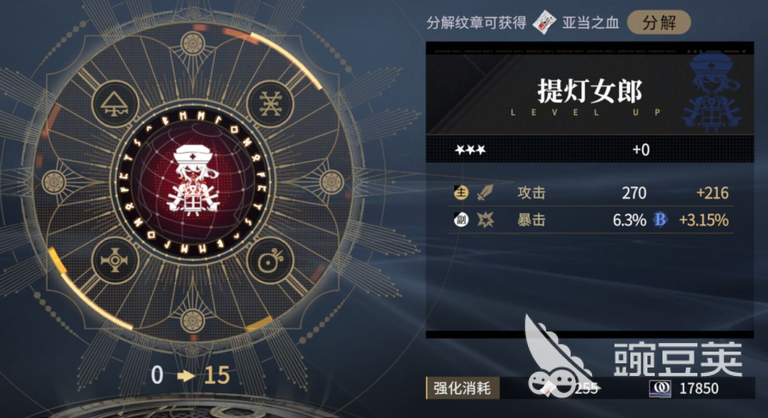
Task: Select the 攻击 main stat row
Action: (590, 193)
